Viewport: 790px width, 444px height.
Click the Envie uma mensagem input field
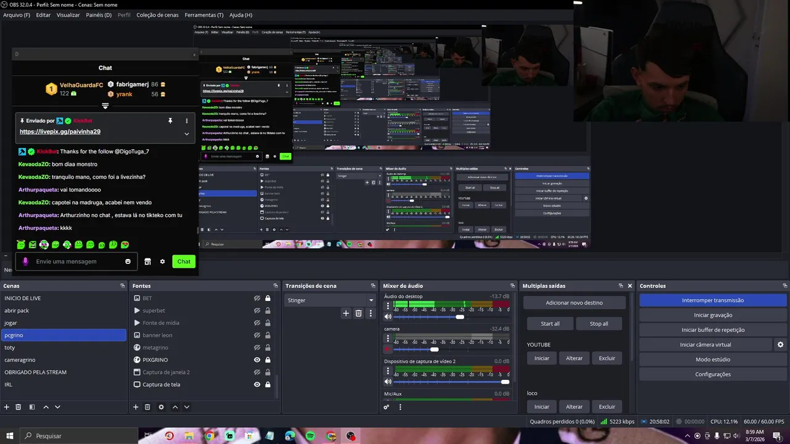pyautogui.click(x=77, y=261)
